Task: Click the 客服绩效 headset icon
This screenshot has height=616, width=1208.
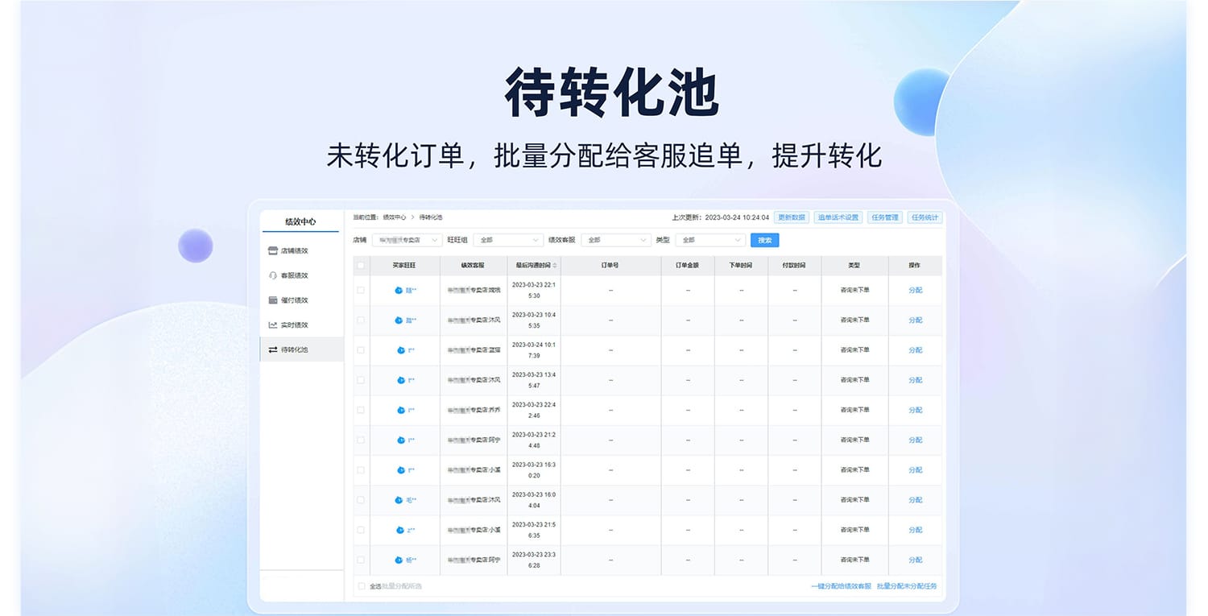Action: coord(273,276)
